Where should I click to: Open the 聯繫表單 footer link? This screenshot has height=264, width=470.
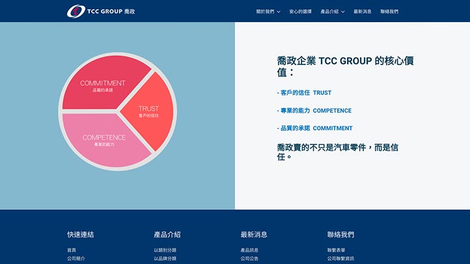pyautogui.click(x=336, y=250)
